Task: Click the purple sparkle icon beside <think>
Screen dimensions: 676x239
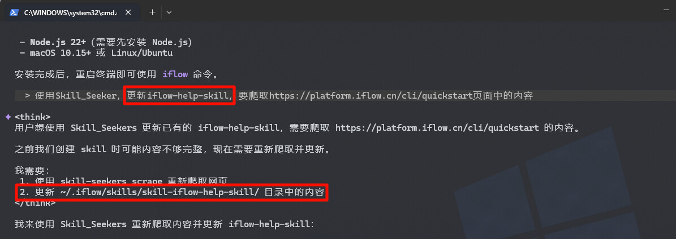Action: click(8, 117)
